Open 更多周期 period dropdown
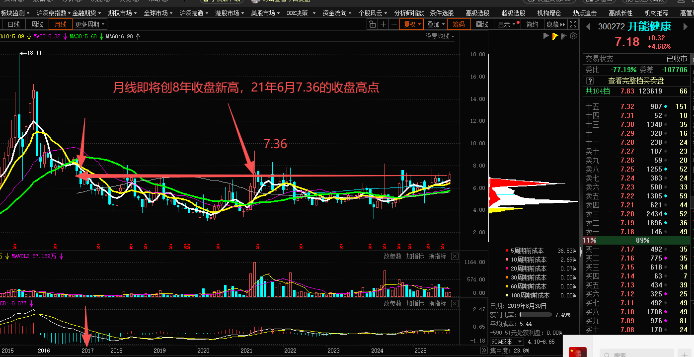Screen dimensions: 694x357 (x=90, y=24)
